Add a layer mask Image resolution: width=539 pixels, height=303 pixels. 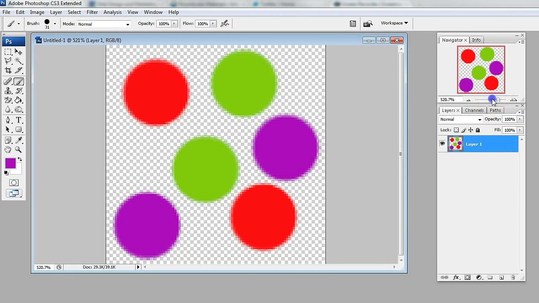pos(467,277)
